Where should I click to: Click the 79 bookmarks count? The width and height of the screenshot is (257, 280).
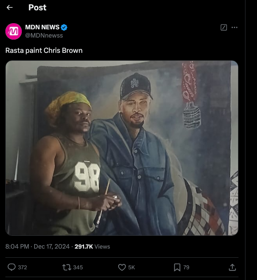pyautogui.click(x=186, y=267)
